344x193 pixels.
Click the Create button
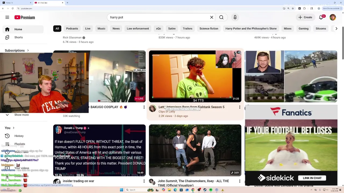click(x=305, y=17)
